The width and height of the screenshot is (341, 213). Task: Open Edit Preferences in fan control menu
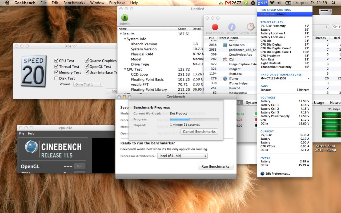coord(278,174)
